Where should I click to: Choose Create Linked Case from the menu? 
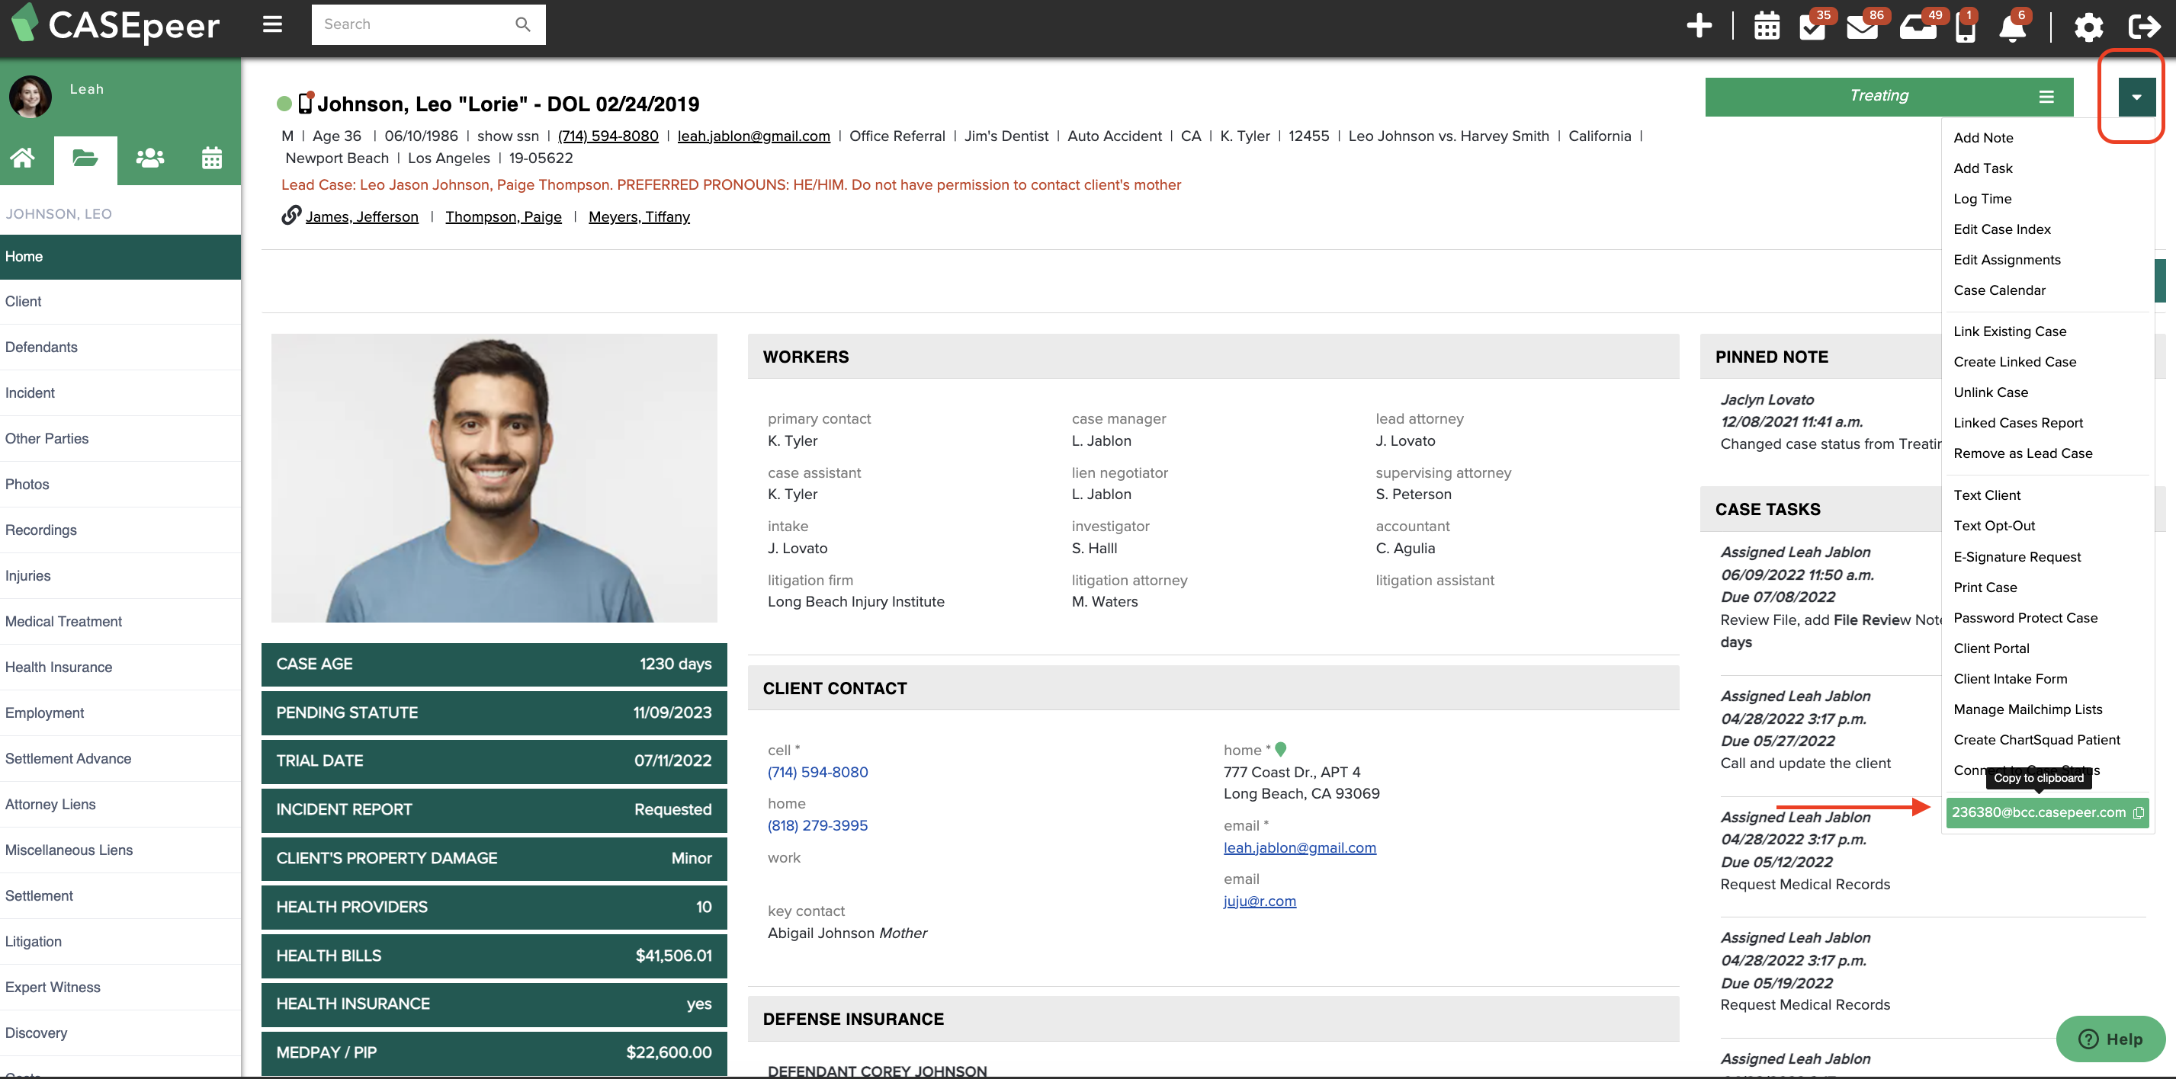click(2014, 361)
